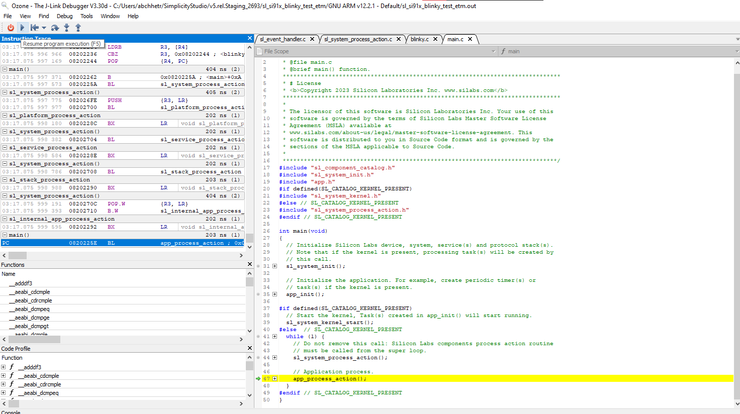This screenshot has height=414, width=740.
Task: Click the Resume program execution icon
Action: tap(22, 28)
